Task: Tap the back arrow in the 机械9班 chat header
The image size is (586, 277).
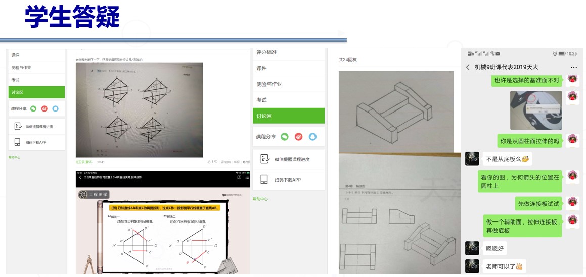Action: click(x=468, y=67)
